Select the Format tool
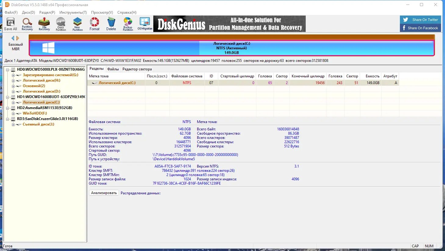The image size is (445, 251). point(94,24)
